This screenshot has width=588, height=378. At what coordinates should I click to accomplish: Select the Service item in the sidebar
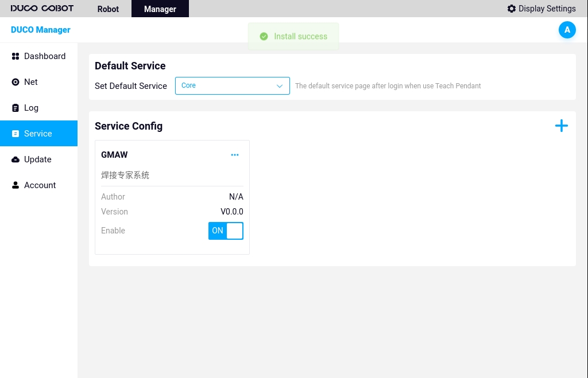pos(38,134)
